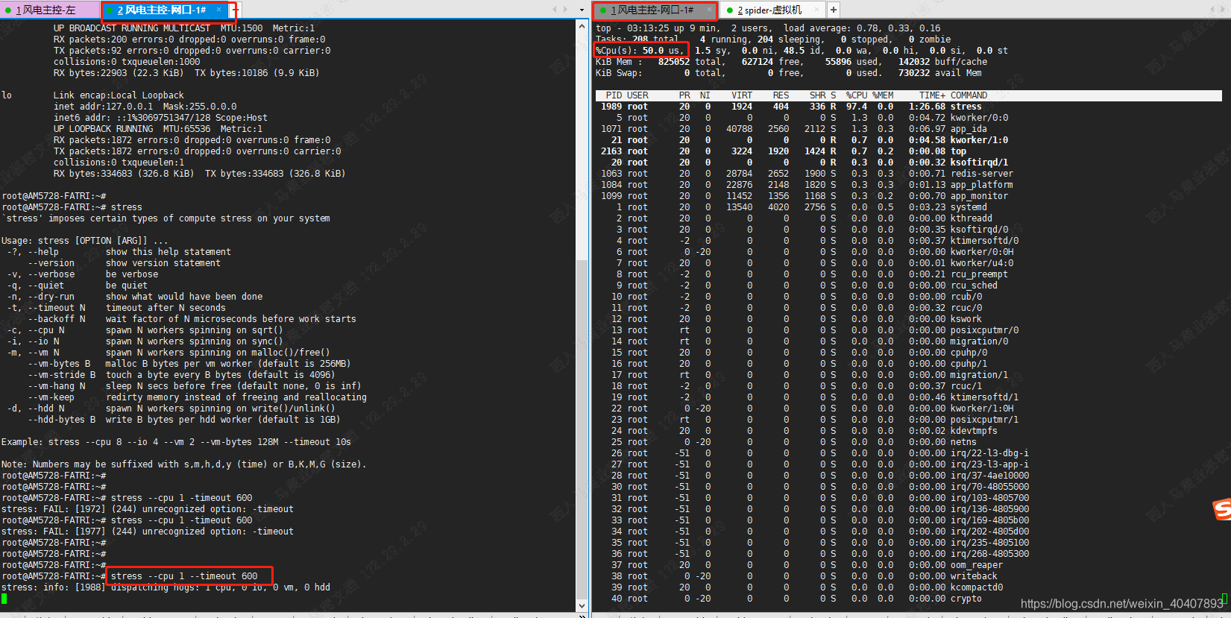This screenshot has height=618, width=1231.
Task: Add a new session tab in left pane
Action: tap(234, 10)
